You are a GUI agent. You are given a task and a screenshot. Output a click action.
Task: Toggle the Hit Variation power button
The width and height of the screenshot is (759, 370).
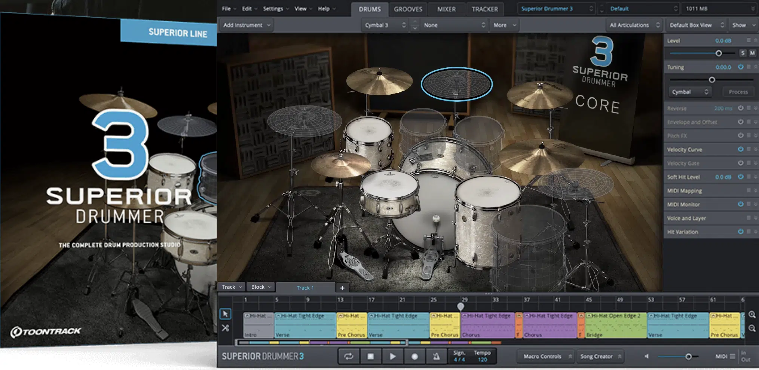coord(740,232)
